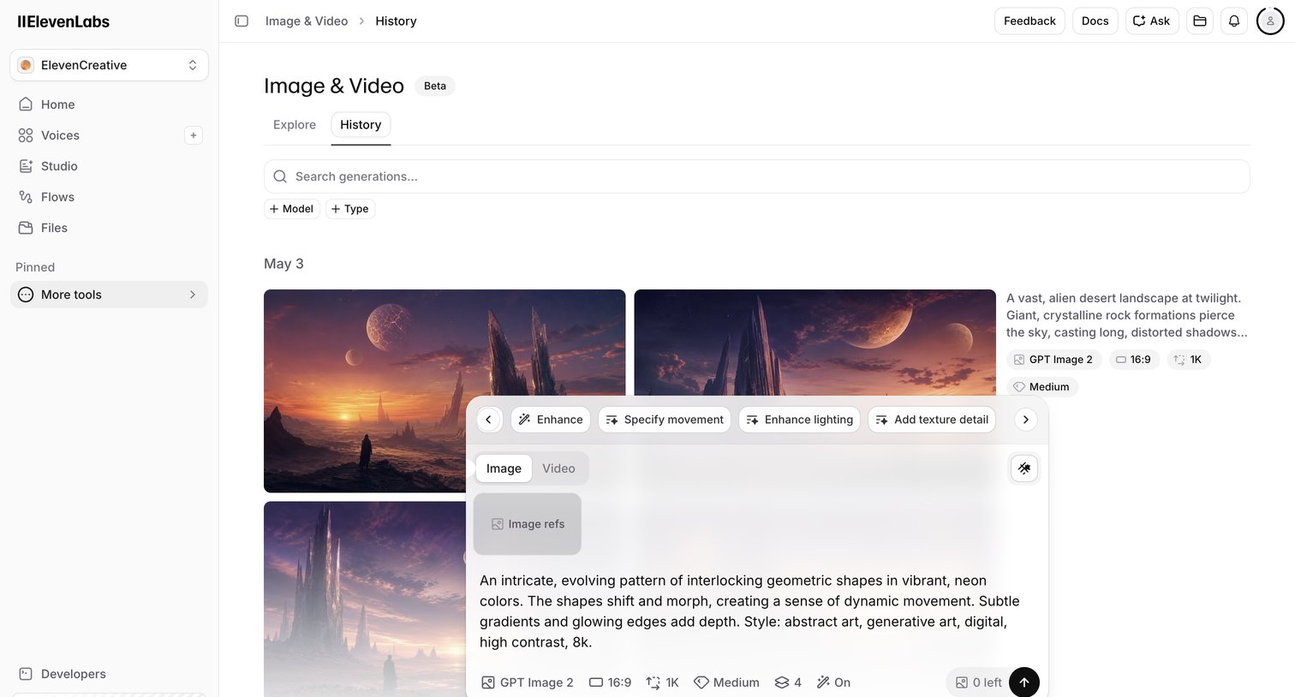Viewport: 1295px width, 697px height.
Task: Open the second twilight crystal thumbnail
Action: [815, 343]
